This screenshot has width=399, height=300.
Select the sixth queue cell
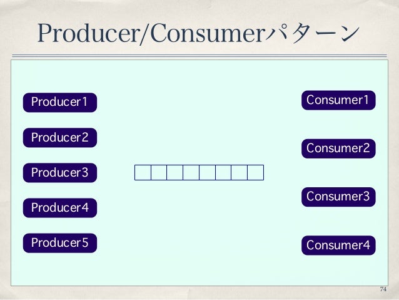(223, 173)
